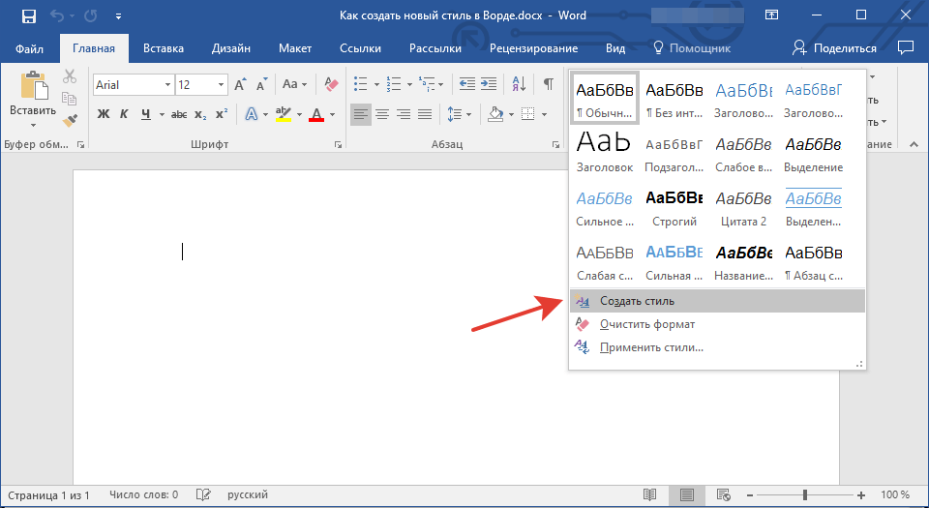Select the Строгий style thumbnail
929x508 pixels.
pos(674,206)
